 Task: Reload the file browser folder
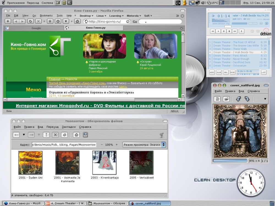coord(64,135)
